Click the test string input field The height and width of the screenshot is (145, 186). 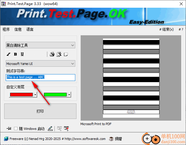(40, 77)
